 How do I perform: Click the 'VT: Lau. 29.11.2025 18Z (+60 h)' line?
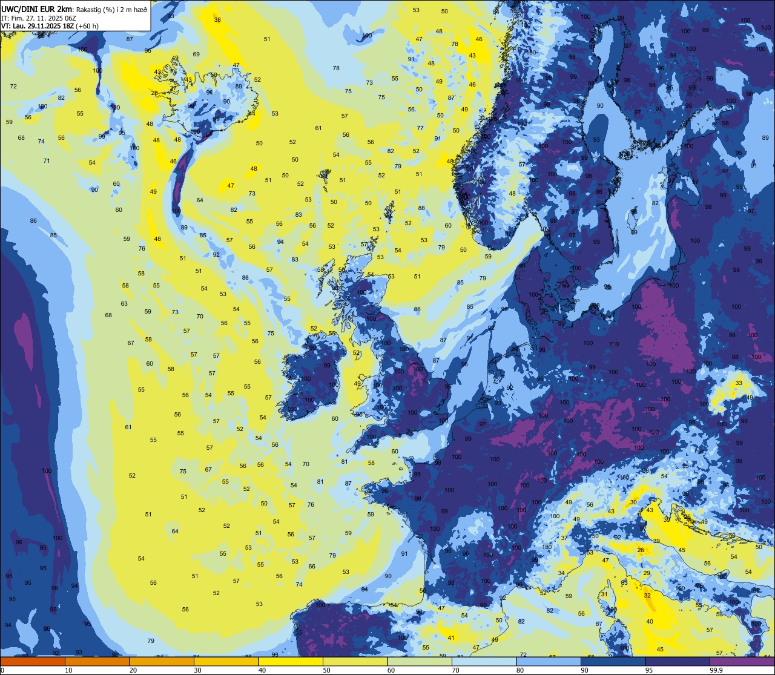coord(50,25)
